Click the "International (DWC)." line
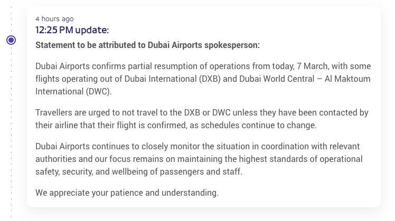This screenshot has width=395, height=221. [73, 91]
